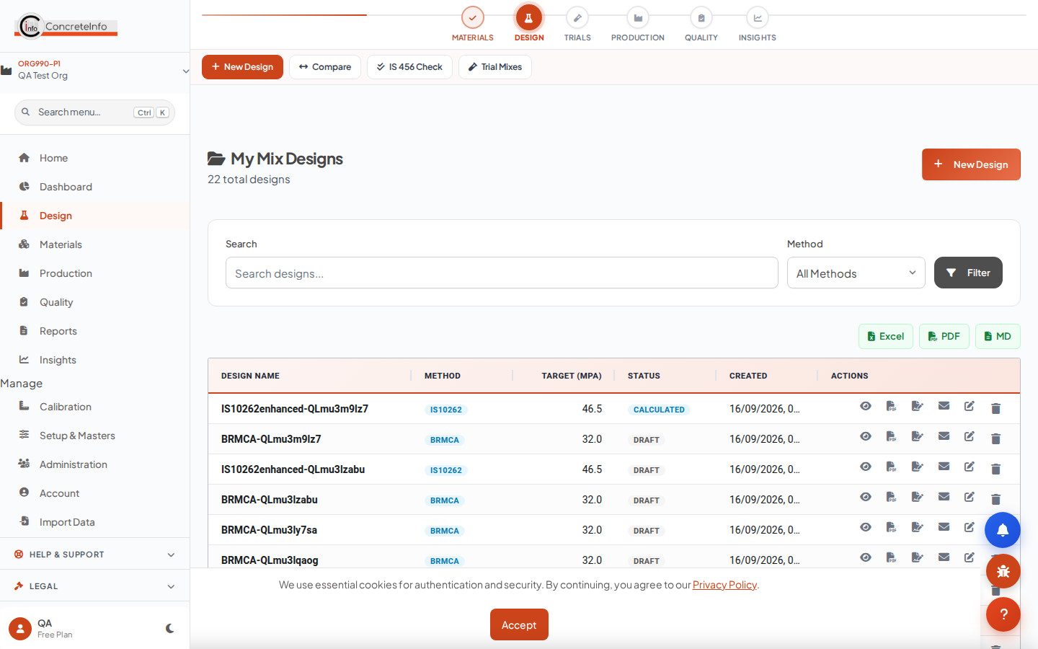This screenshot has width=1038, height=649.
Task: Open the bug report floating button
Action: tap(1003, 572)
